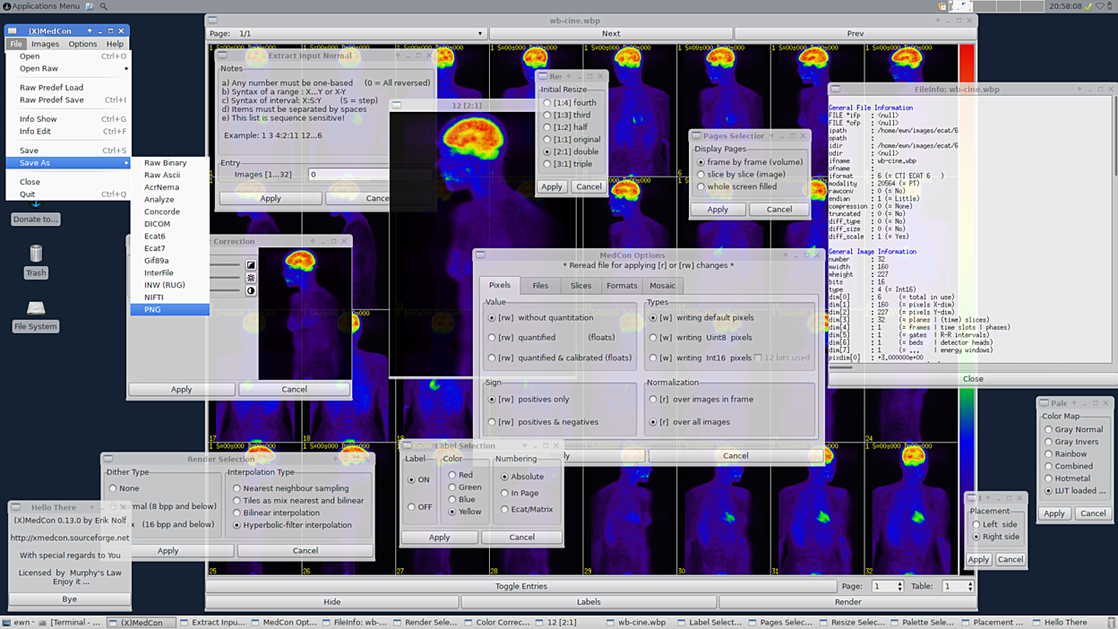Enable the 12 bits used checkbox
The width and height of the screenshot is (1118, 629).
coord(758,358)
